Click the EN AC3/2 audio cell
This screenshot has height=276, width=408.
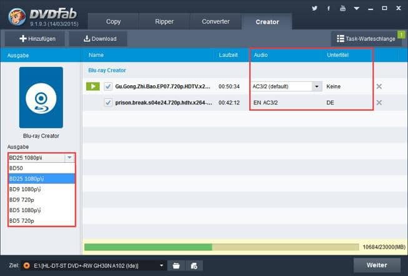tap(266, 103)
